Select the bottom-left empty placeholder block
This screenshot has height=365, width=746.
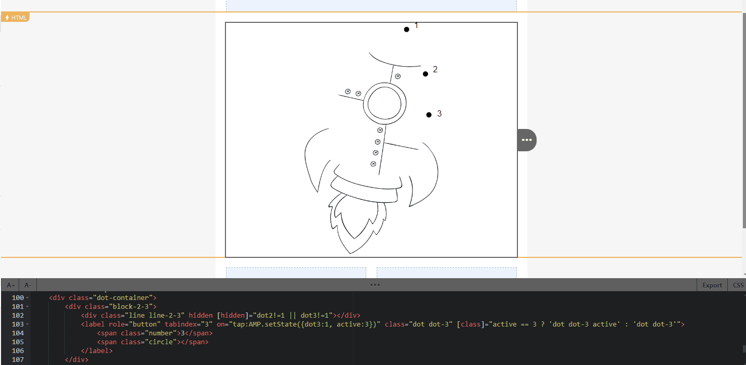coord(296,272)
